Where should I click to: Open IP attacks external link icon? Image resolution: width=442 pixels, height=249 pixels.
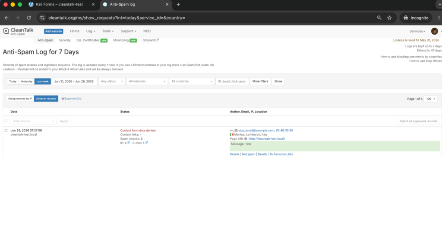coord(128,143)
